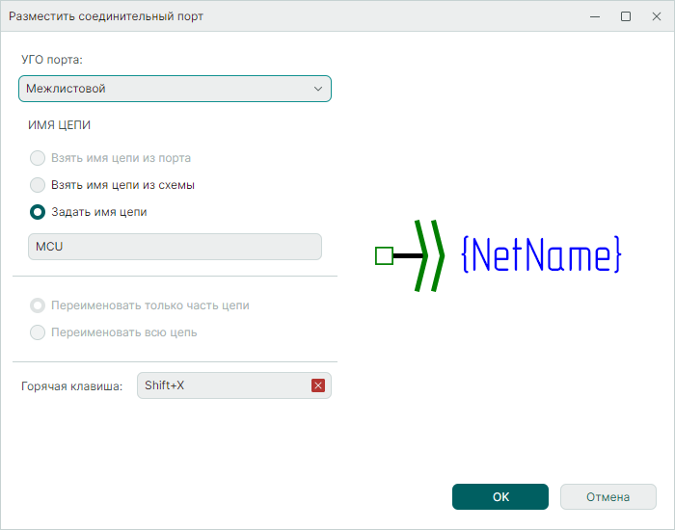Click the net name field containing MCU
This screenshot has height=530, width=675.
click(175, 247)
